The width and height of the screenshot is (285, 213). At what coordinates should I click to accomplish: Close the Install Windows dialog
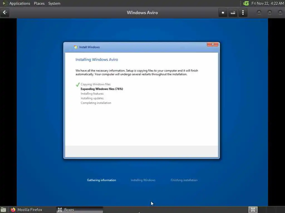pyautogui.click(x=212, y=44)
